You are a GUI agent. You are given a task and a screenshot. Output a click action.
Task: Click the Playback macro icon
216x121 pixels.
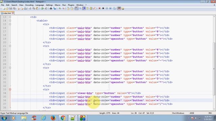coord(107,8)
